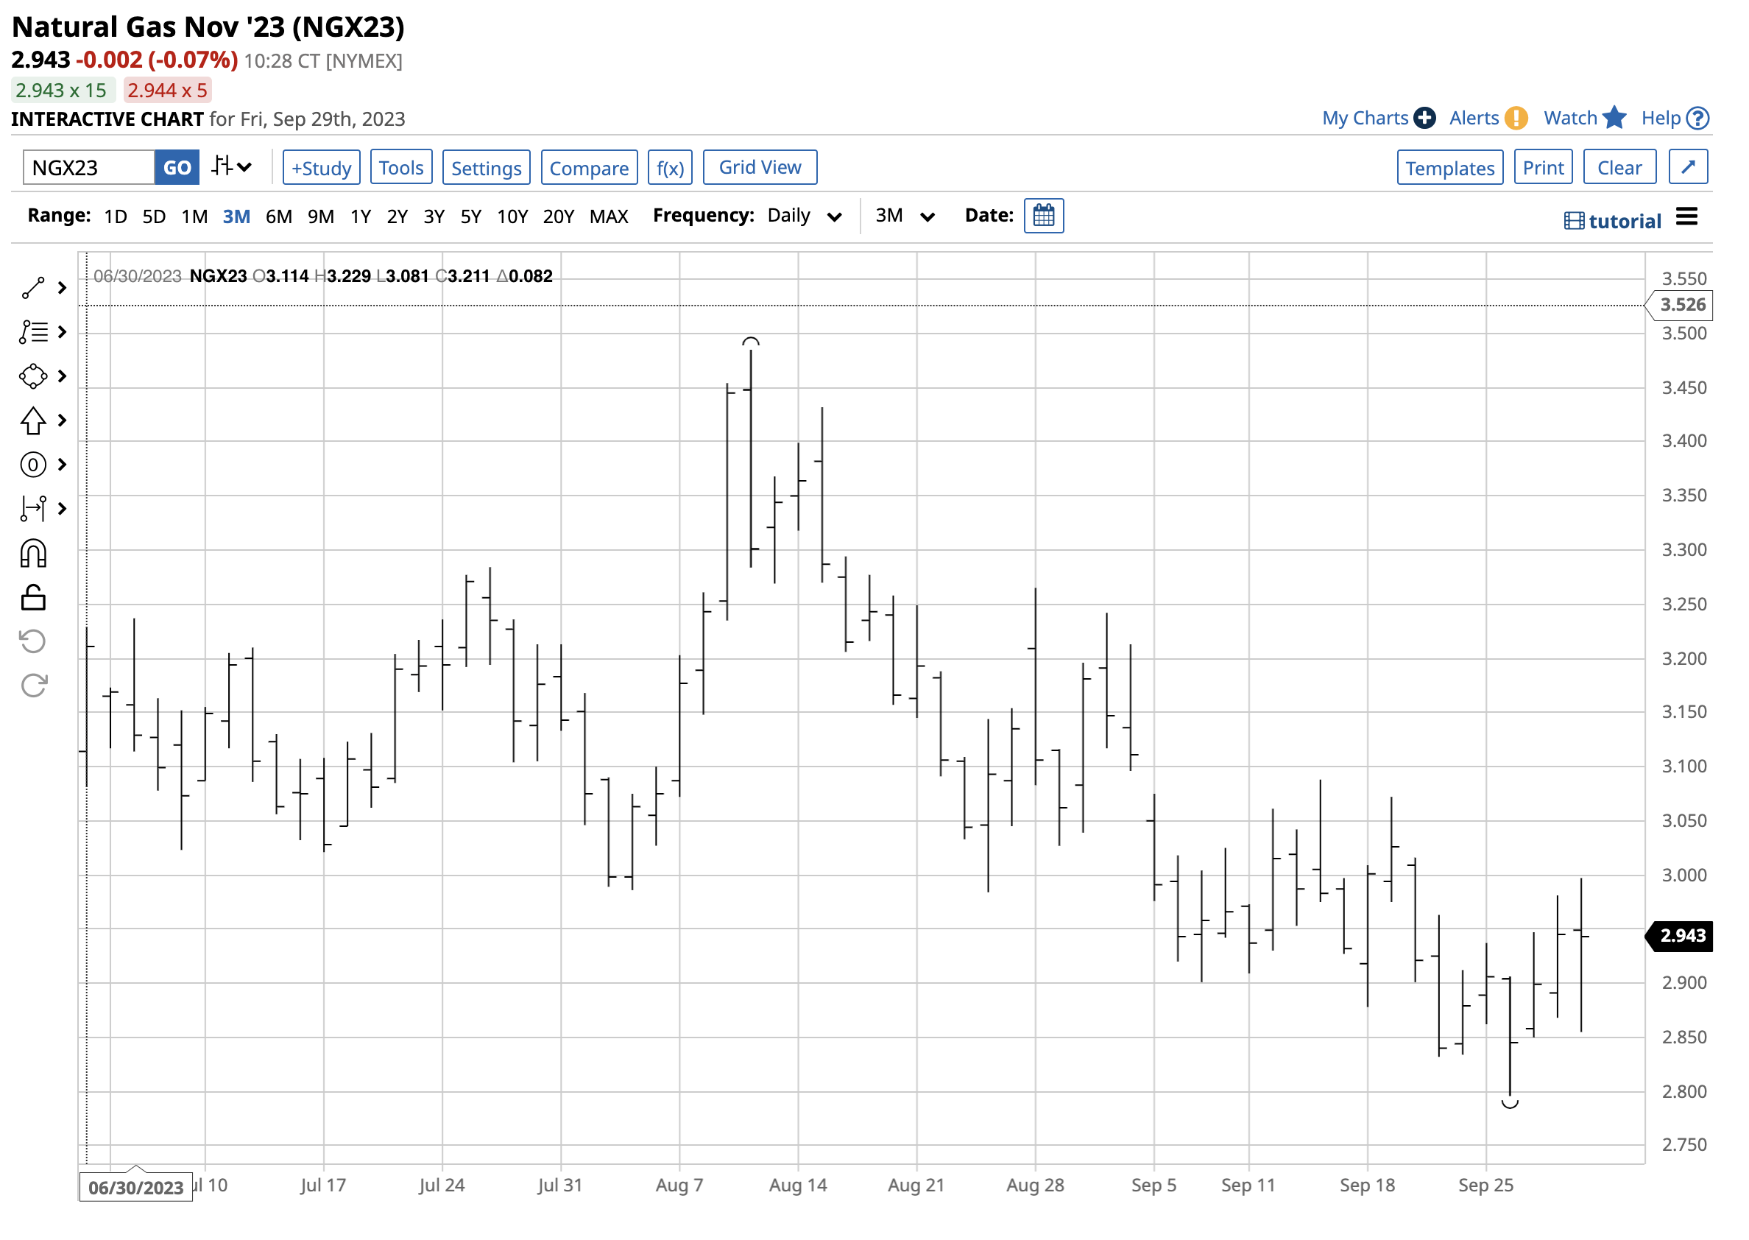The height and width of the screenshot is (1240, 1749).
Task: Select the measurement tool in the sidebar
Action: tap(34, 508)
